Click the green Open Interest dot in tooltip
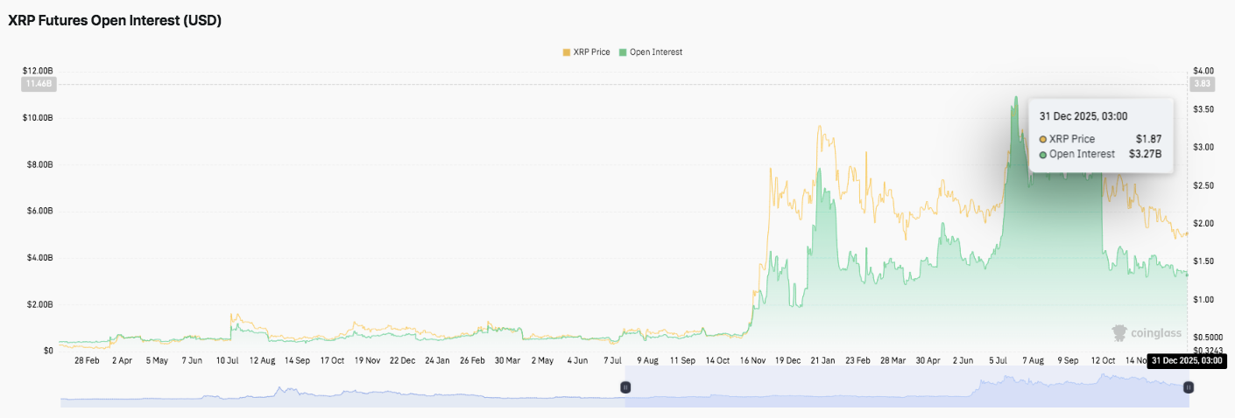The image size is (1235, 418). [1042, 155]
